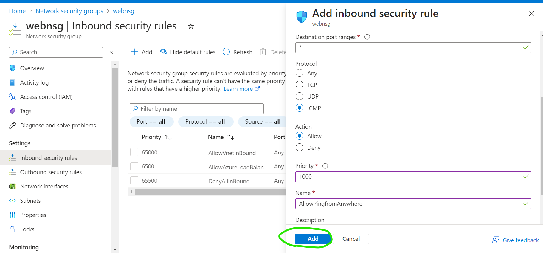Click the Give feedback person icon
543x253 pixels.
pos(496,240)
